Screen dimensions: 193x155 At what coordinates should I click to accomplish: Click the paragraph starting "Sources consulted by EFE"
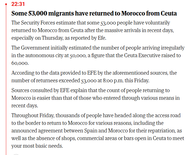pyautogui.click(x=96, y=98)
